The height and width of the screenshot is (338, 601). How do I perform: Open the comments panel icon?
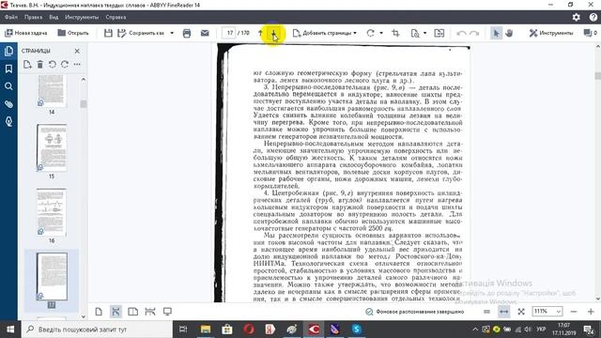tap(590, 34)
